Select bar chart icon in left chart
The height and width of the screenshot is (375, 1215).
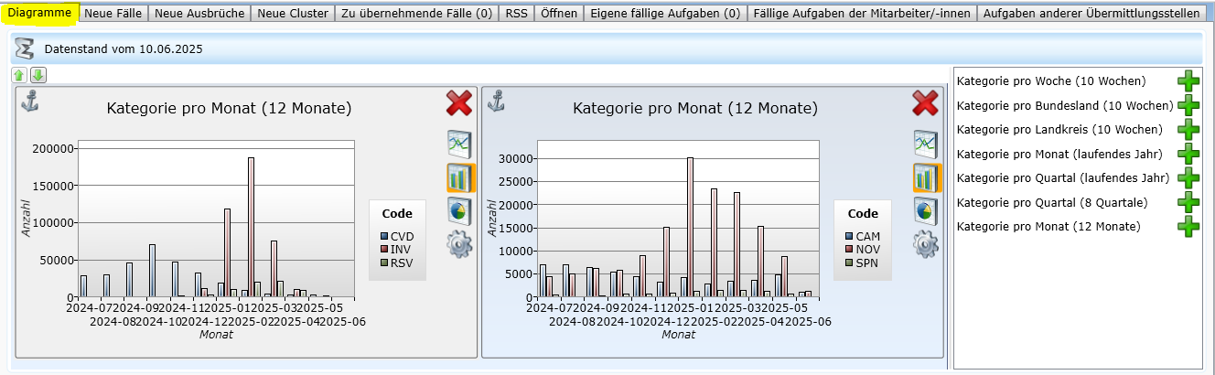(459, 177)
